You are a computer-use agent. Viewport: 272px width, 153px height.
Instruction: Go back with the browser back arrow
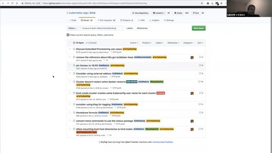pyautogui.click(x=3, y=3)
